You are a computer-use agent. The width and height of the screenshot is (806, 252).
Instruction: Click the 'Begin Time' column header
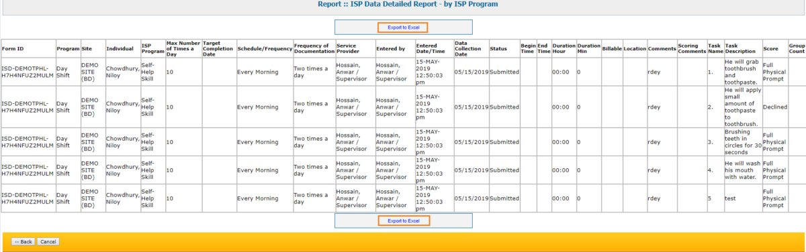[528, 49]
